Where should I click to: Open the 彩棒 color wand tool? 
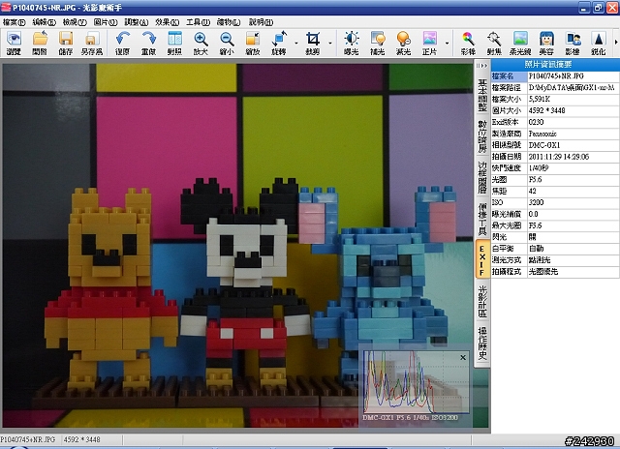tap(468, 43)
